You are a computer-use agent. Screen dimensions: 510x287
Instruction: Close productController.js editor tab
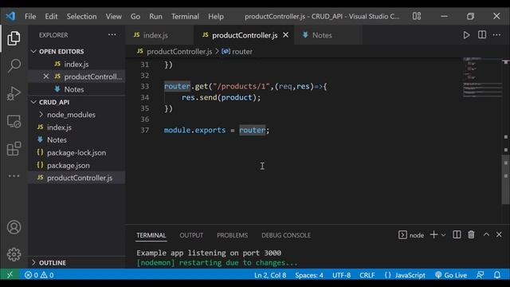(x=285, y=35)
